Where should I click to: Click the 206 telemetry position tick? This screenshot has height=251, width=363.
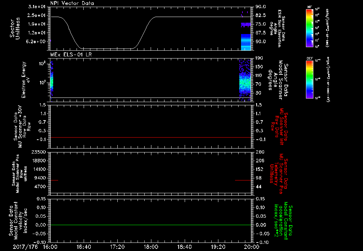260,161
